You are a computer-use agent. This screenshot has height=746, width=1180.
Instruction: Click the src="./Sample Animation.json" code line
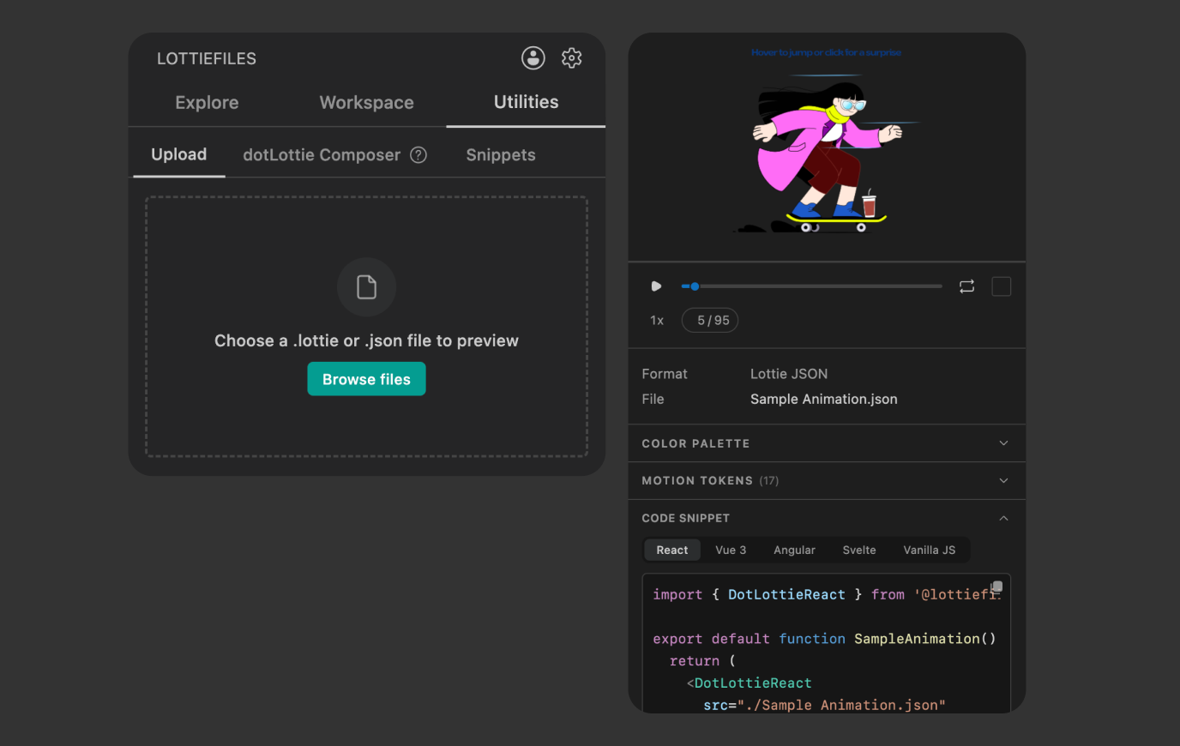point(824,706)
